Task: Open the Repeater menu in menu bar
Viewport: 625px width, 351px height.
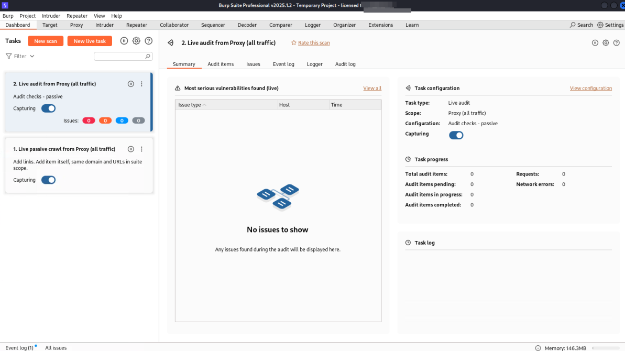Action: click(77, 16)
